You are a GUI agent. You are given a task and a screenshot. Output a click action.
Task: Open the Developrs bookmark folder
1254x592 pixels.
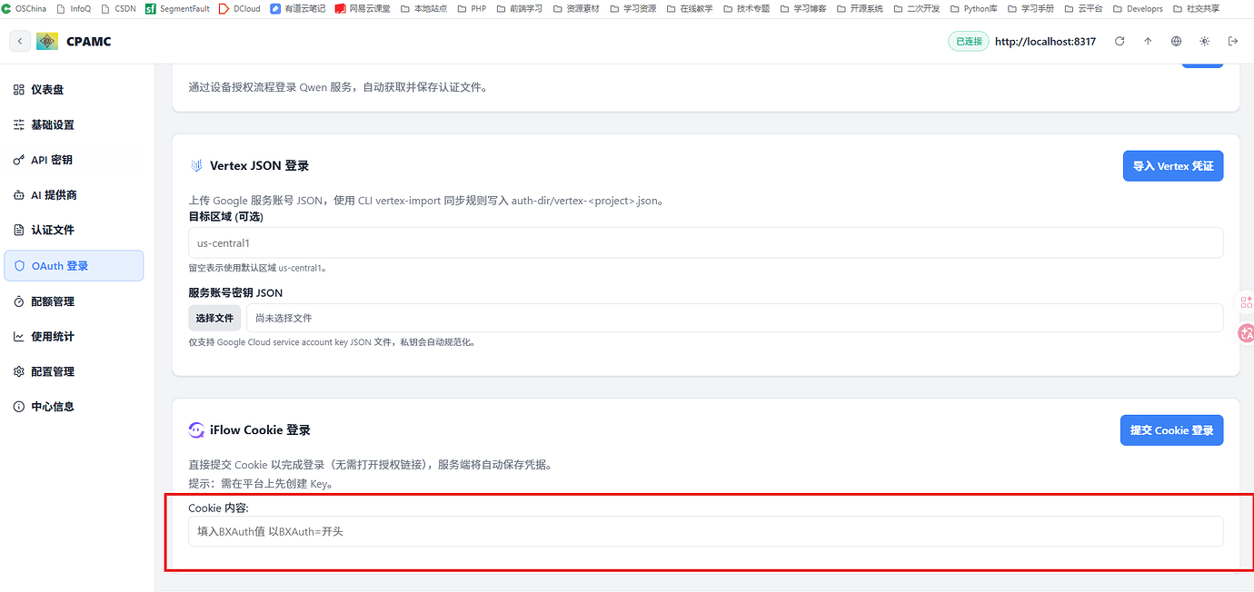pos(1137,8)
